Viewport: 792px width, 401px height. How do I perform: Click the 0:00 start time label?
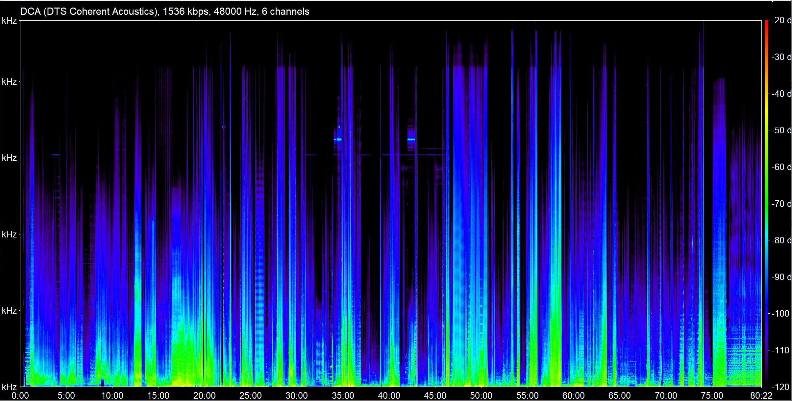tap(20, 395)
